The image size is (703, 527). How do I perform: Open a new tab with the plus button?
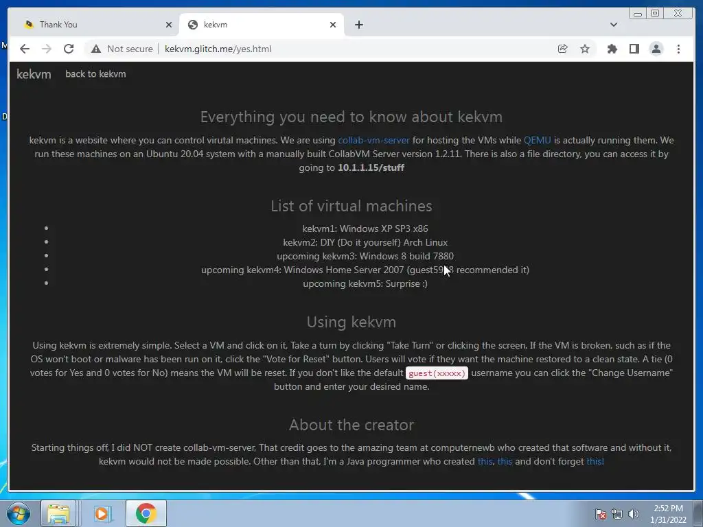point(358,25)
